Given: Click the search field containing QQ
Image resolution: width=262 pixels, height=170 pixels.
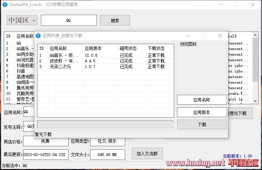Looking at the screenshot, I should (69, 20).
